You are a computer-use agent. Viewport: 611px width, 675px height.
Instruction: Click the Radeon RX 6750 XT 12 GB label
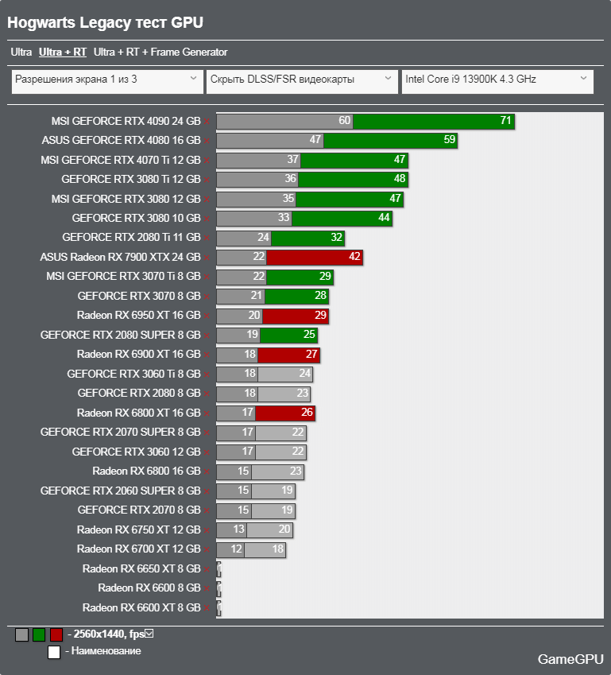[138, 530]
